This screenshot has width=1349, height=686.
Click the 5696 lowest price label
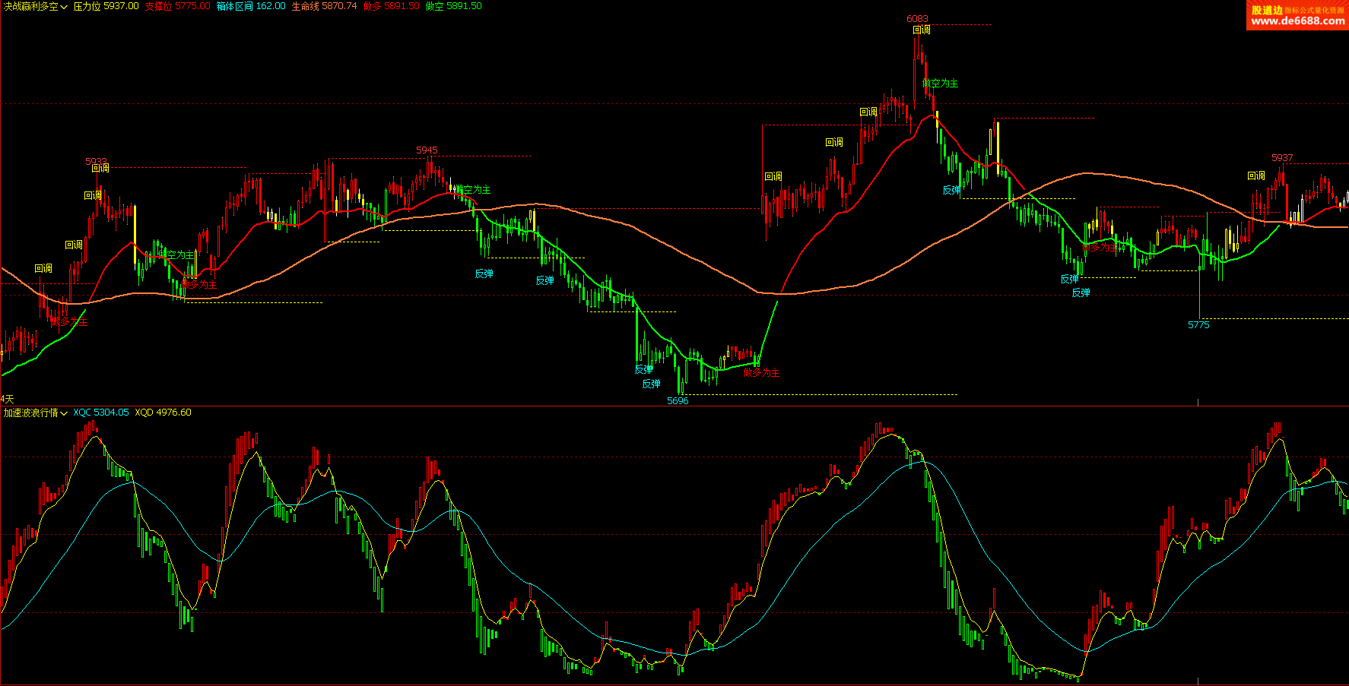[678, 401]
